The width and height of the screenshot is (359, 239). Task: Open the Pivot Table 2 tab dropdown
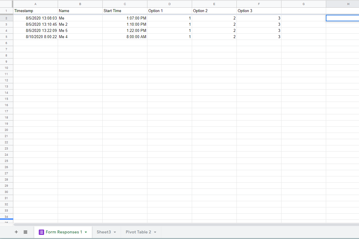click(155, 232)
